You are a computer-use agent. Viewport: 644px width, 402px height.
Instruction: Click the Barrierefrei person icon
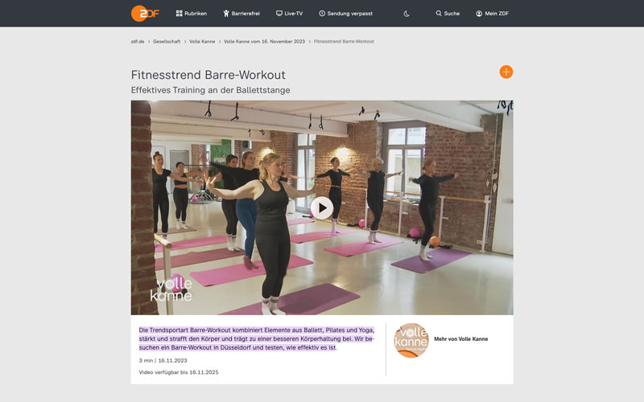pos(226,14)
